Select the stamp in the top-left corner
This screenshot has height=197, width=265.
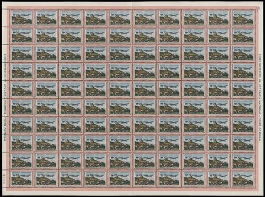point(22,18)
